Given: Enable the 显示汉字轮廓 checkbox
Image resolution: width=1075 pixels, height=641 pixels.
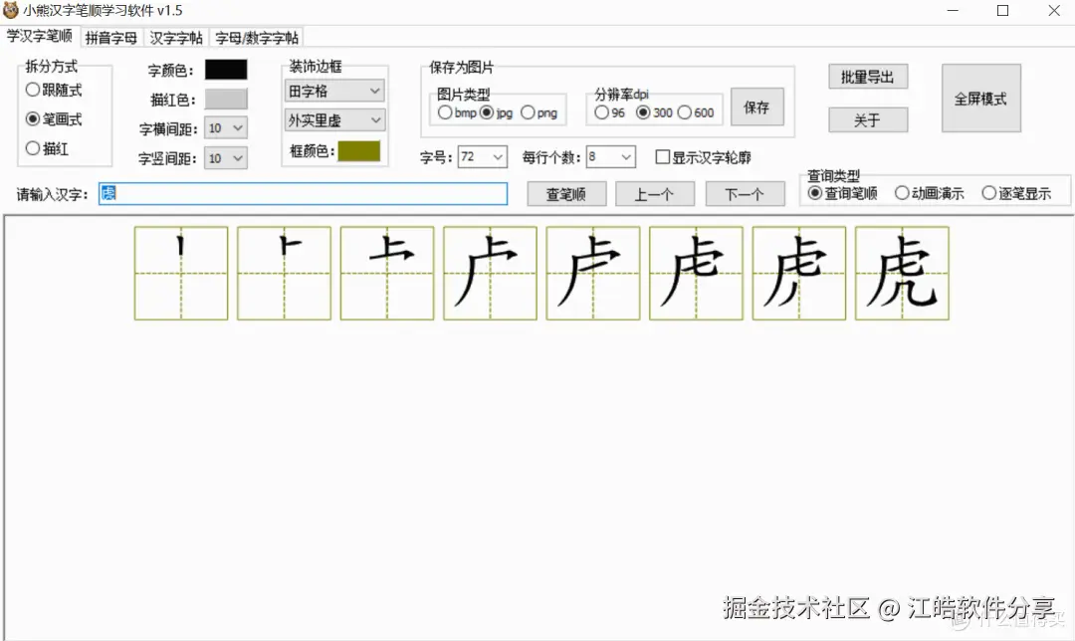Looking at the screenshot, I should click(663, 155).
